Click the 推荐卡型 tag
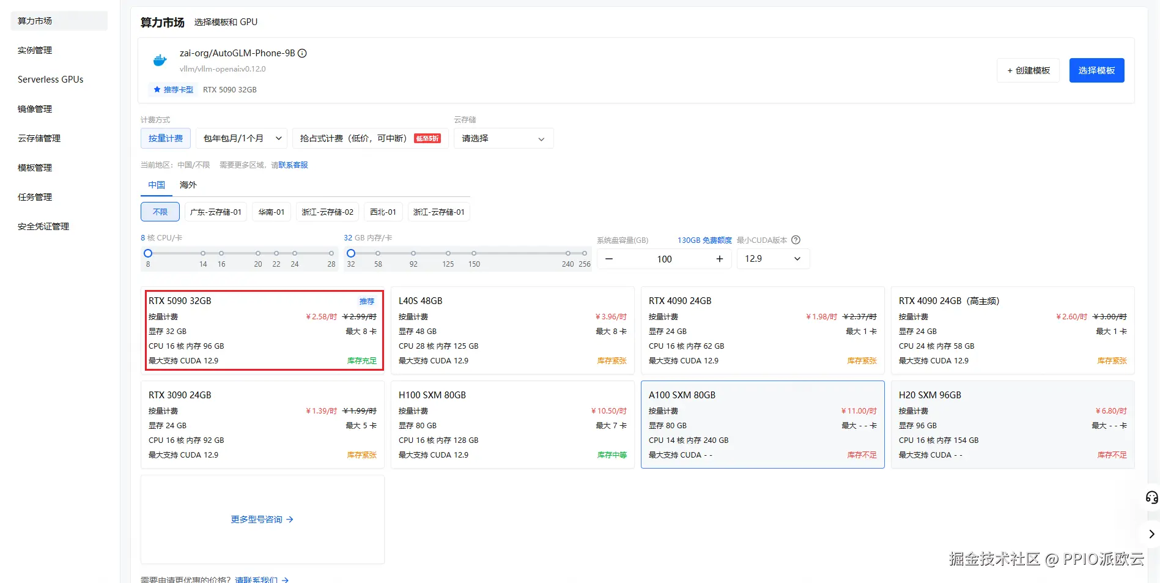 point(173,89)
